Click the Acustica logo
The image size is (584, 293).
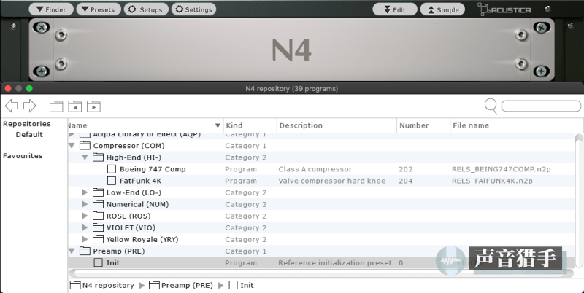[504, 9]
